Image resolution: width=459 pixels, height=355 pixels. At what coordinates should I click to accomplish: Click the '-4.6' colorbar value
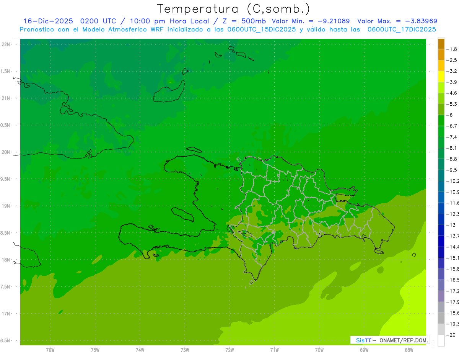[452, 93]
